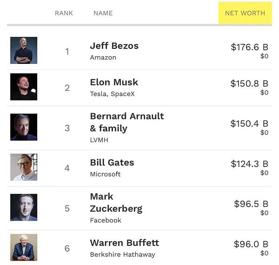
Task: Click the Tesla, SpaceX source text
Action: click(111, 94)
